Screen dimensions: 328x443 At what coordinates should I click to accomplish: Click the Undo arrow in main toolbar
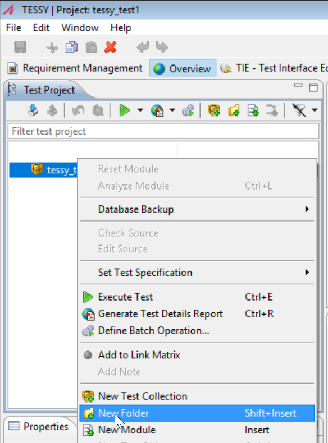point(143,47)
